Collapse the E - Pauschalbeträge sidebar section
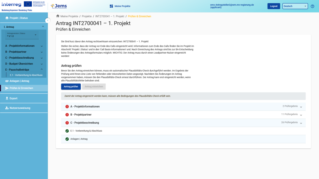This screenshot has height=179, width=319. (x=42, y=70)
